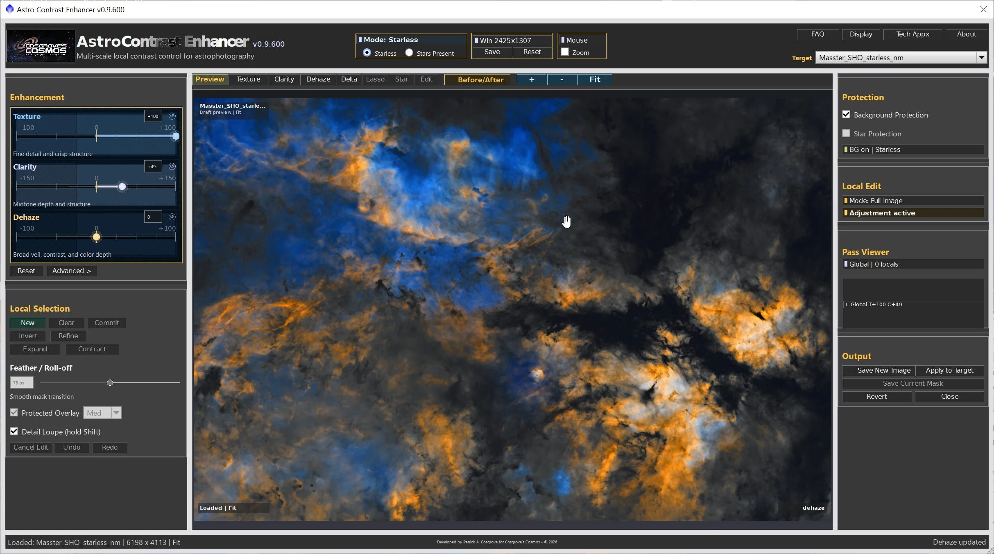Fit the preview with the Fit button

pyautogui.click(x=595, y=79)
